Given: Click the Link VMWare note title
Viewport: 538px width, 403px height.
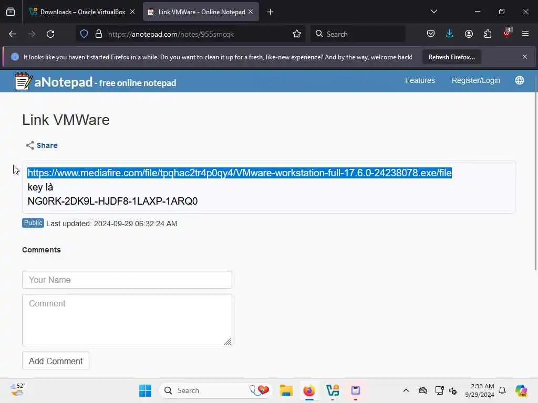Looking at the screenshot, I should coord(66,120).
